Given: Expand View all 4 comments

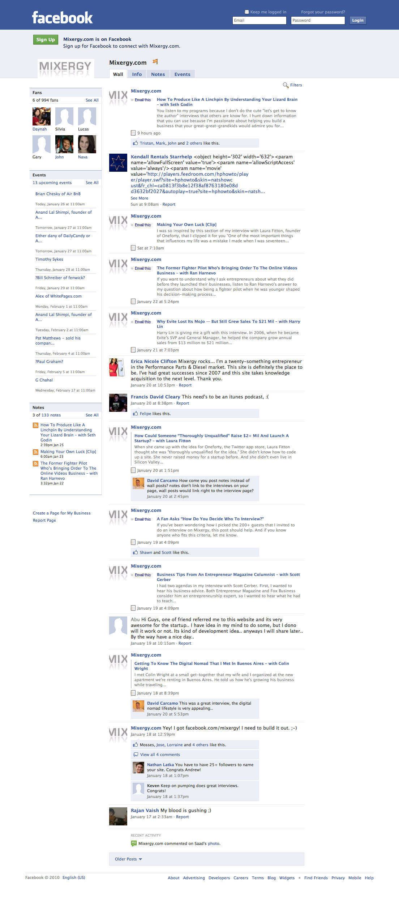Looking at the screenshot, I should pos(160,755).
